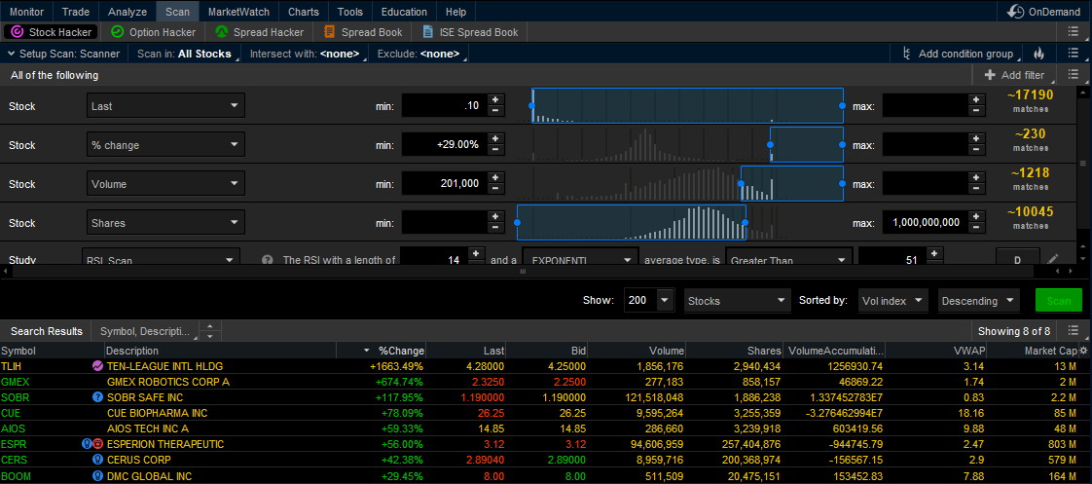The width and height of the screenshot is (1092, 484).
Task: Click the plus icon for RSI length 14
Action: 476,254
